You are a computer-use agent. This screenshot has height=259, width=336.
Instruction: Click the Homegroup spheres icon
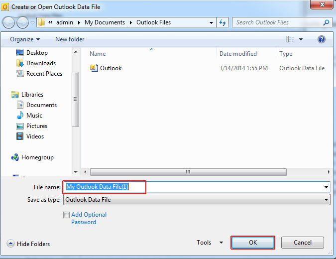(15, 157)
